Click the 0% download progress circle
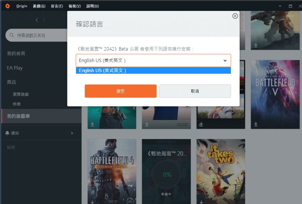The width and height of the screenshot is (302, 204). pos(167,175)
